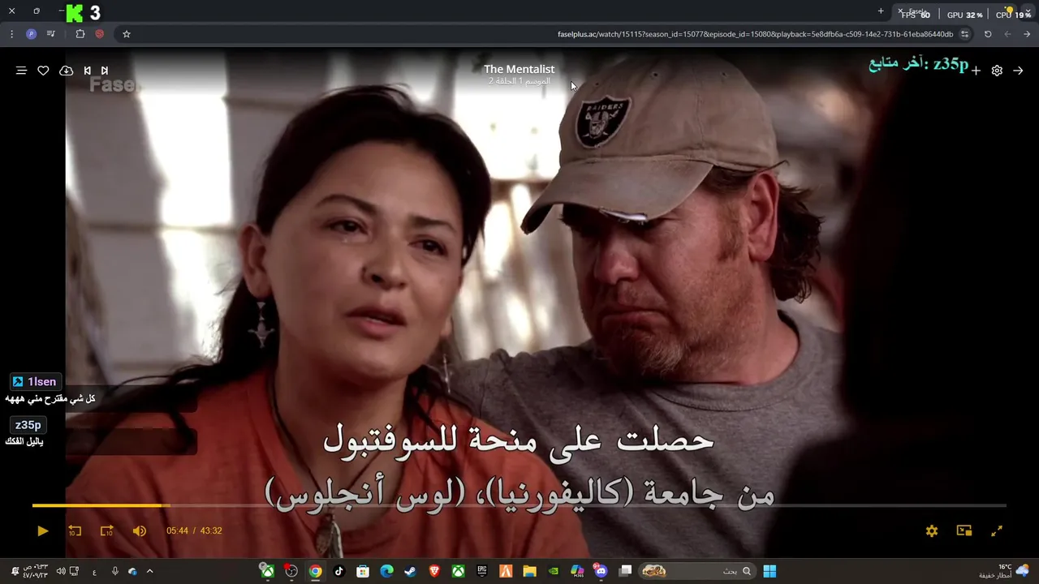
Task: Open a new browser tab
Action: pyautogui.click(x=881, y=11)
